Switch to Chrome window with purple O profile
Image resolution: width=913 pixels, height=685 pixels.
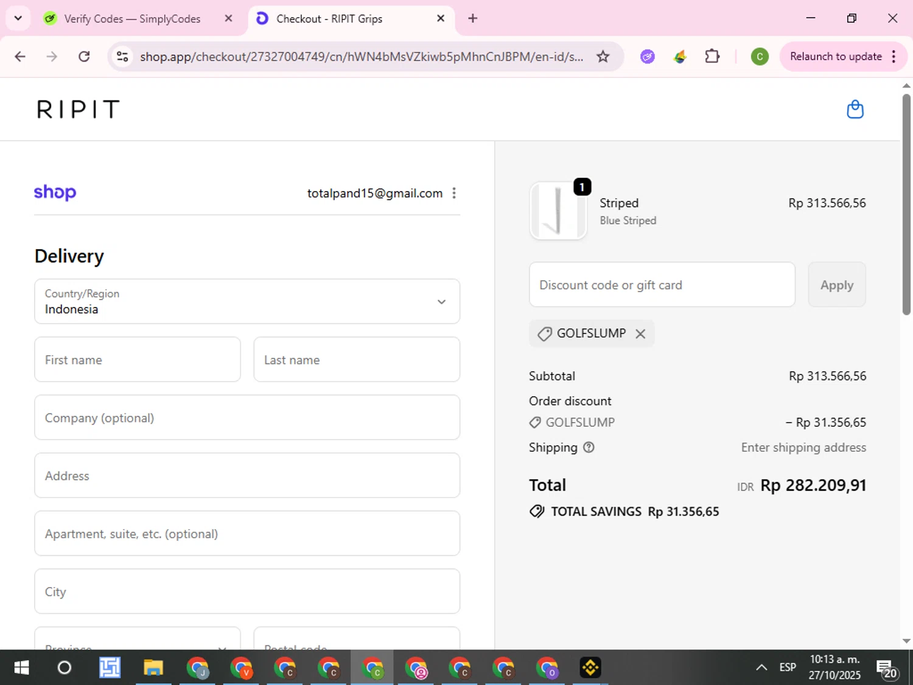(547, 668)
